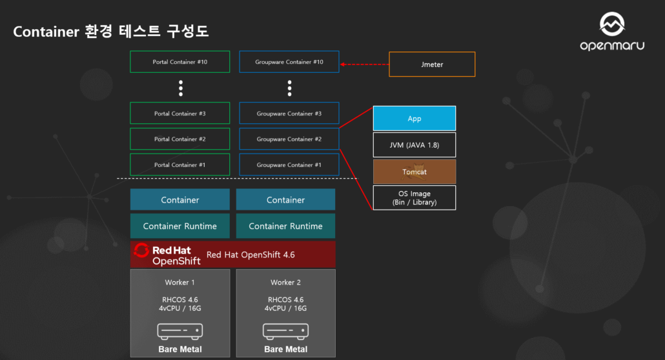The width and height of the screenshot is (665, 360).
Task: Click the openmaru logo icon
Action: coord(611,24)
